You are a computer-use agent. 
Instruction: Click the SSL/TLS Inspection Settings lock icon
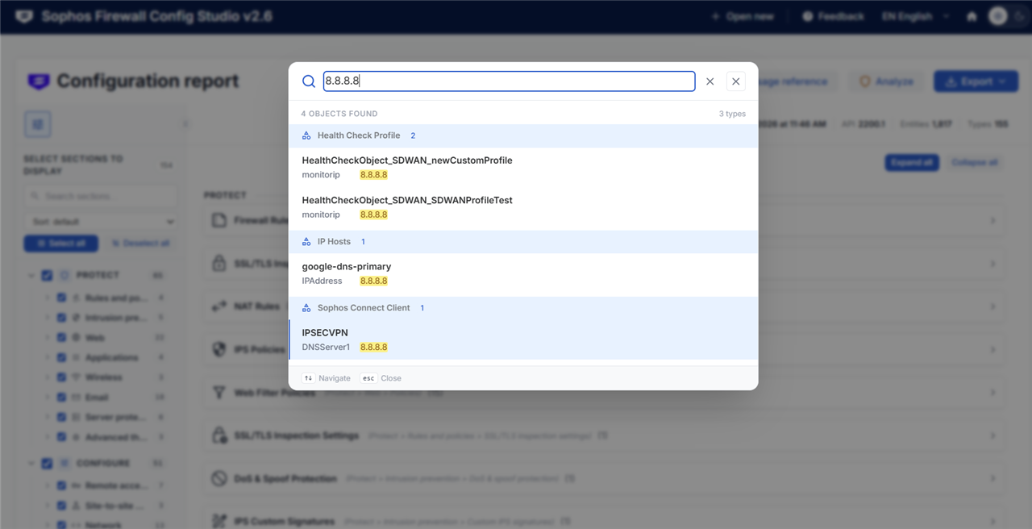click(x=218, y=435)
